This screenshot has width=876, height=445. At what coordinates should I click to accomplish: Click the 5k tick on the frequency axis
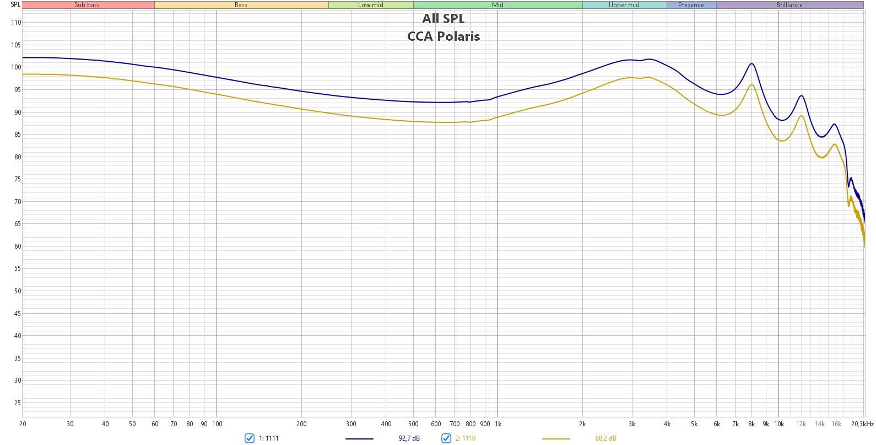694,424
